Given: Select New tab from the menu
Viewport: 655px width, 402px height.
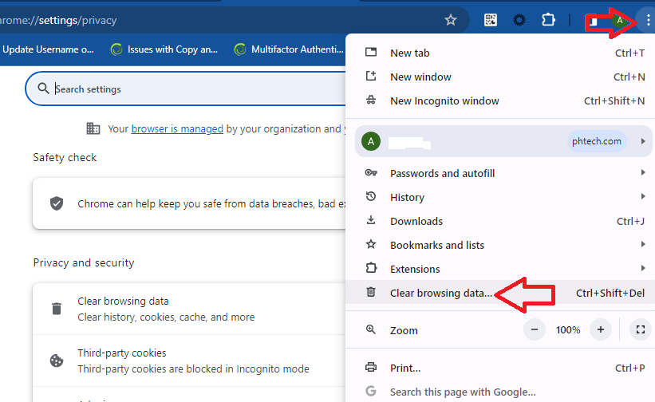Looking at the screenshot, I should pos(500,53).
